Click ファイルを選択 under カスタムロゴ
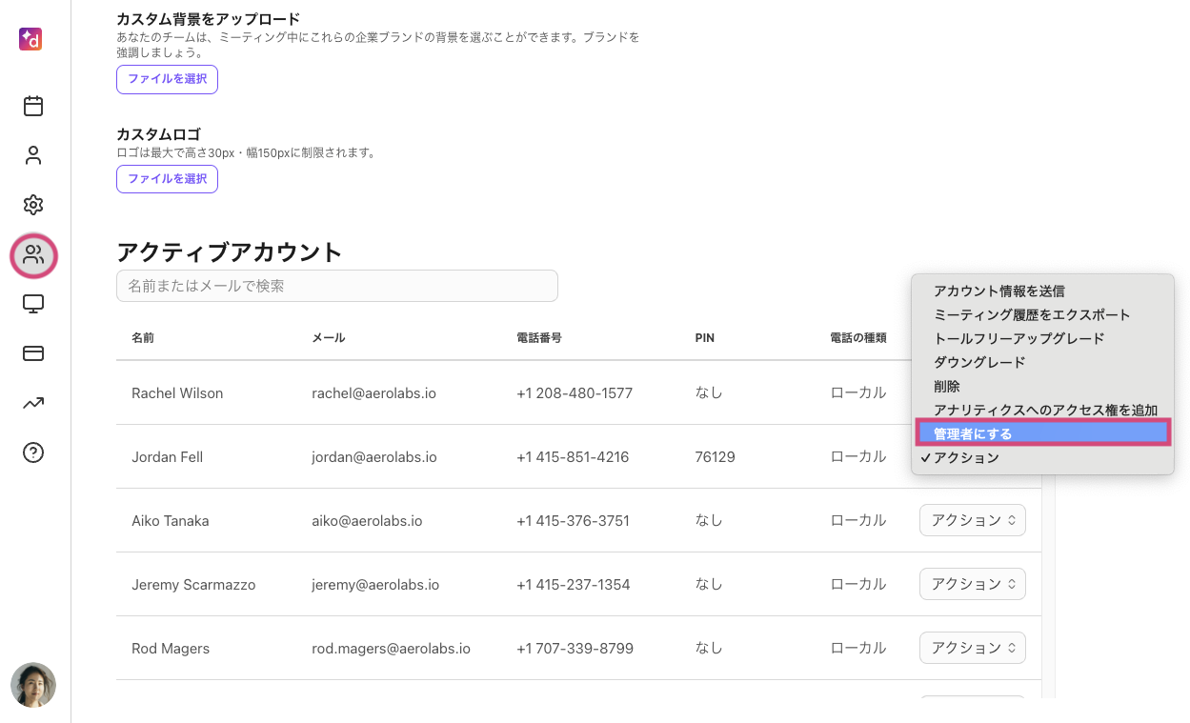 168,178
